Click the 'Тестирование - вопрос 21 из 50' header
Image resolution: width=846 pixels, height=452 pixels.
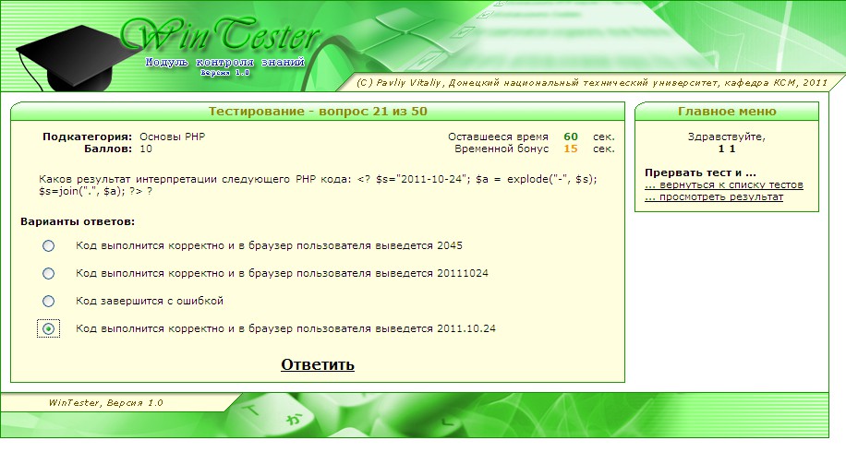tap(318, 112)
